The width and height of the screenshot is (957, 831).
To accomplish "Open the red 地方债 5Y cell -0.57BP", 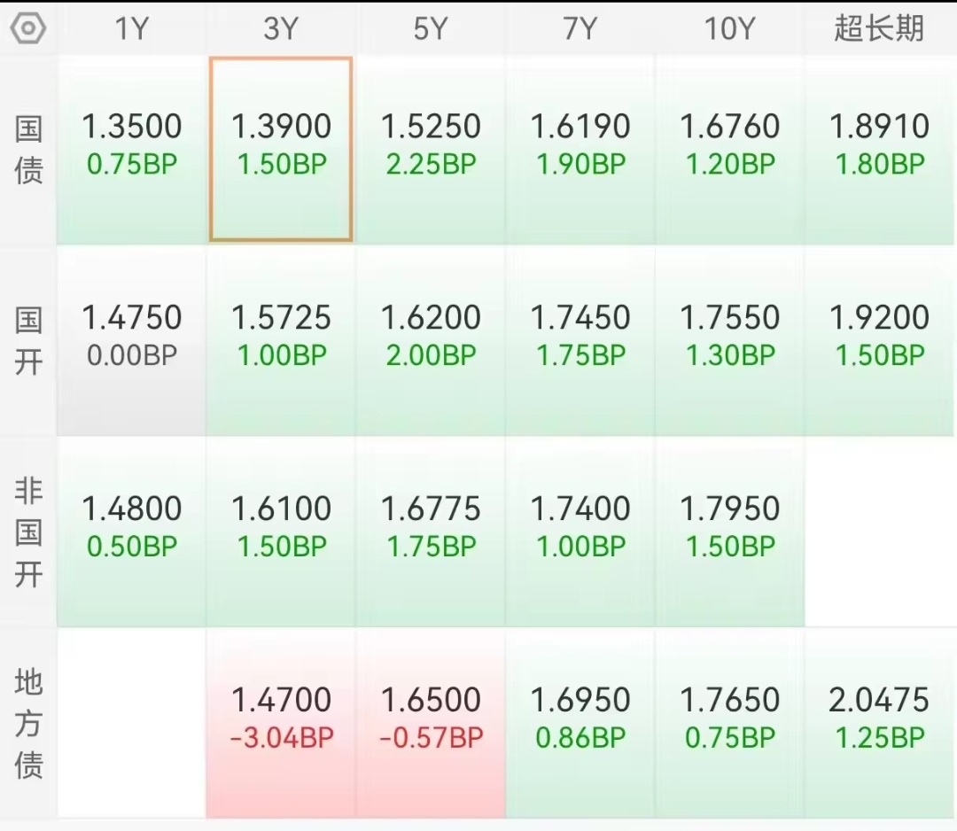I will pos(431,723).
